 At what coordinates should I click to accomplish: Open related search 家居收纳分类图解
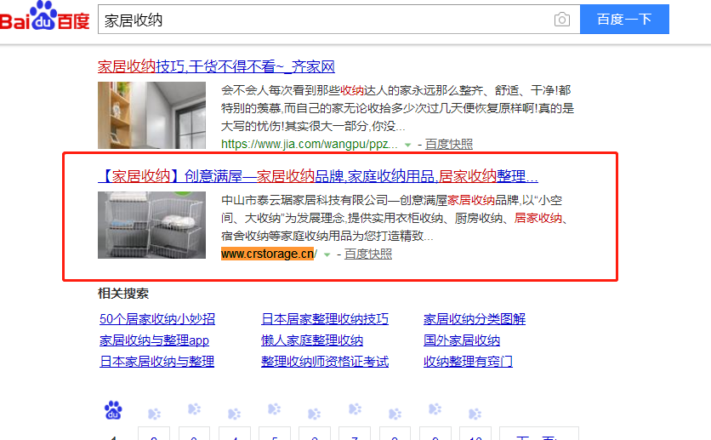(475, 319)
